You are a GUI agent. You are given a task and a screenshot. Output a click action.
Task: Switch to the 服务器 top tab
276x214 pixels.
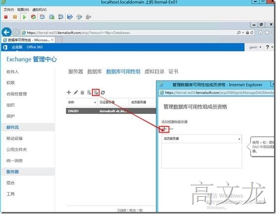tap(76, 71)
